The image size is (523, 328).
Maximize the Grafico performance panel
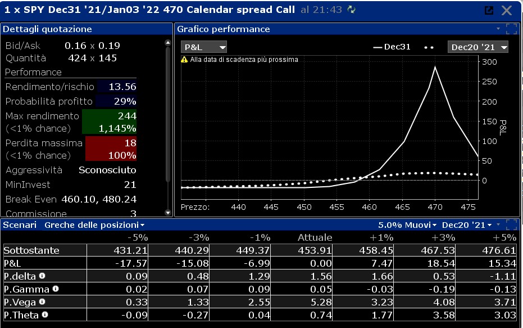(511, 29)
